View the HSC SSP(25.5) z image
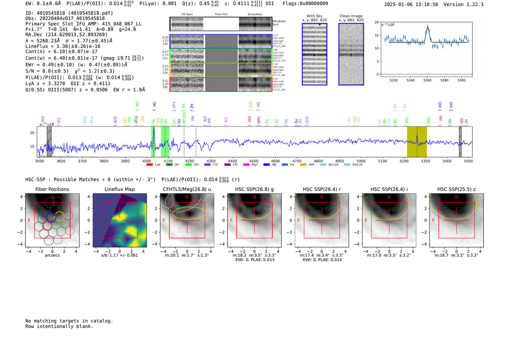Image resolution: width=509 pixels, height=346 pixels. 457,220
